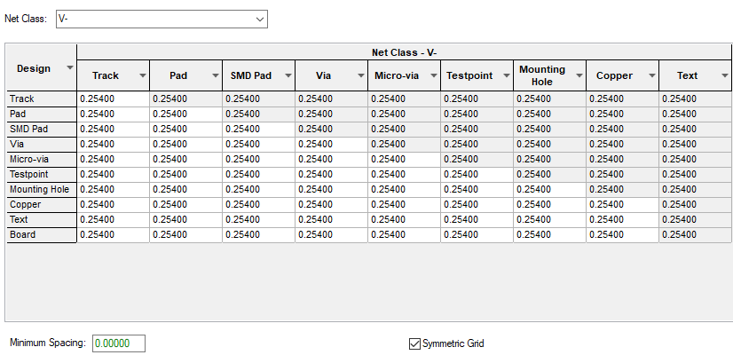Screen dimensions: 733x355
Task: Open the Micro-via column dropdown arrow
Action: click(x=433, y=76)
